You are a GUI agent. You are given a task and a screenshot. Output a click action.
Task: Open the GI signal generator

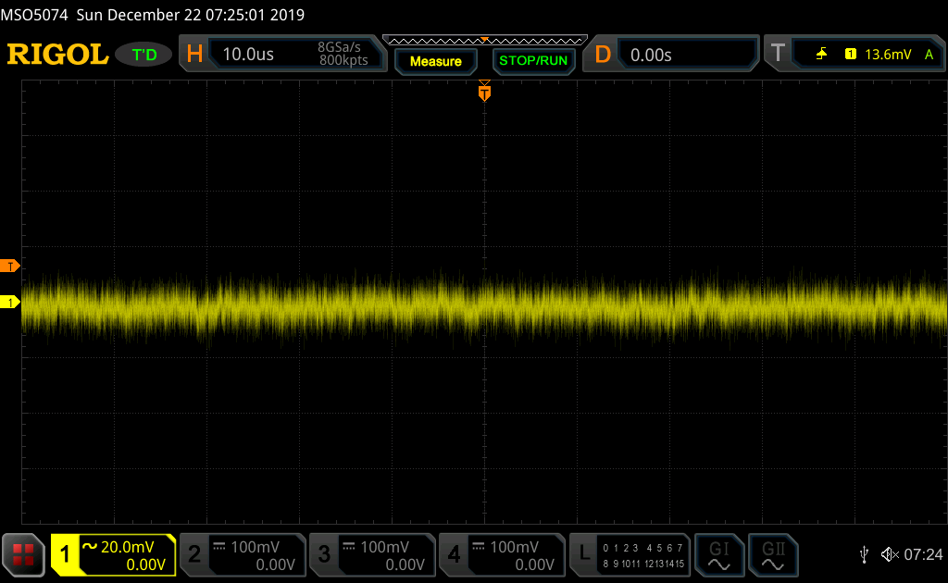[x=718, y=555]
